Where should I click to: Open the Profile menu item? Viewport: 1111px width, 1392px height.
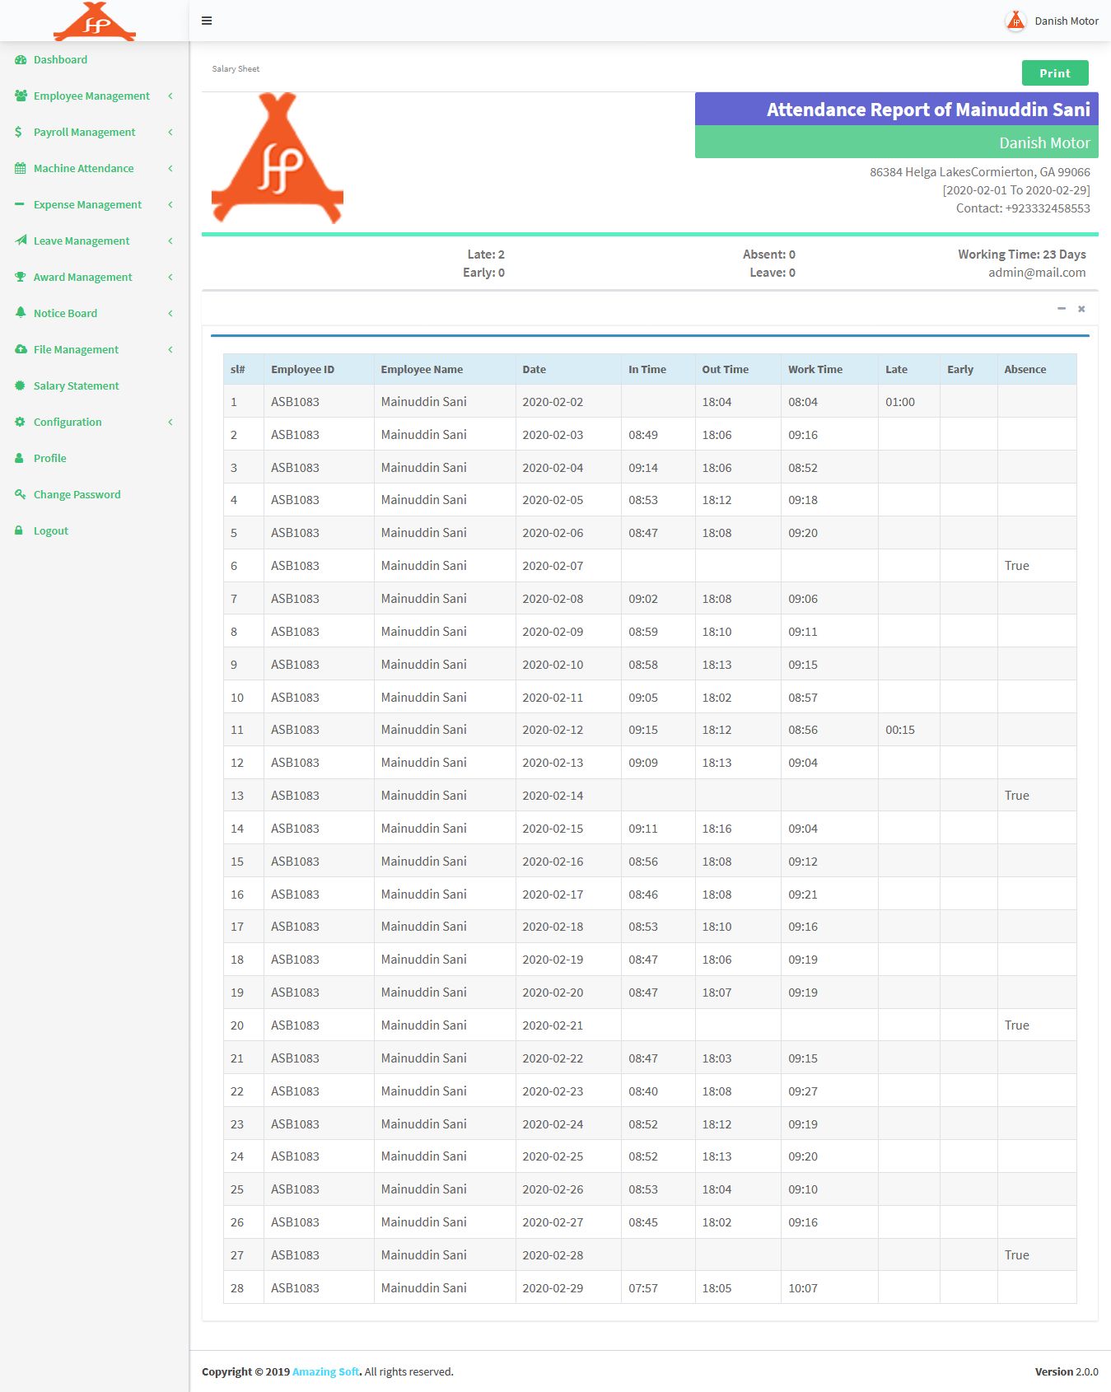coord(95,458)
